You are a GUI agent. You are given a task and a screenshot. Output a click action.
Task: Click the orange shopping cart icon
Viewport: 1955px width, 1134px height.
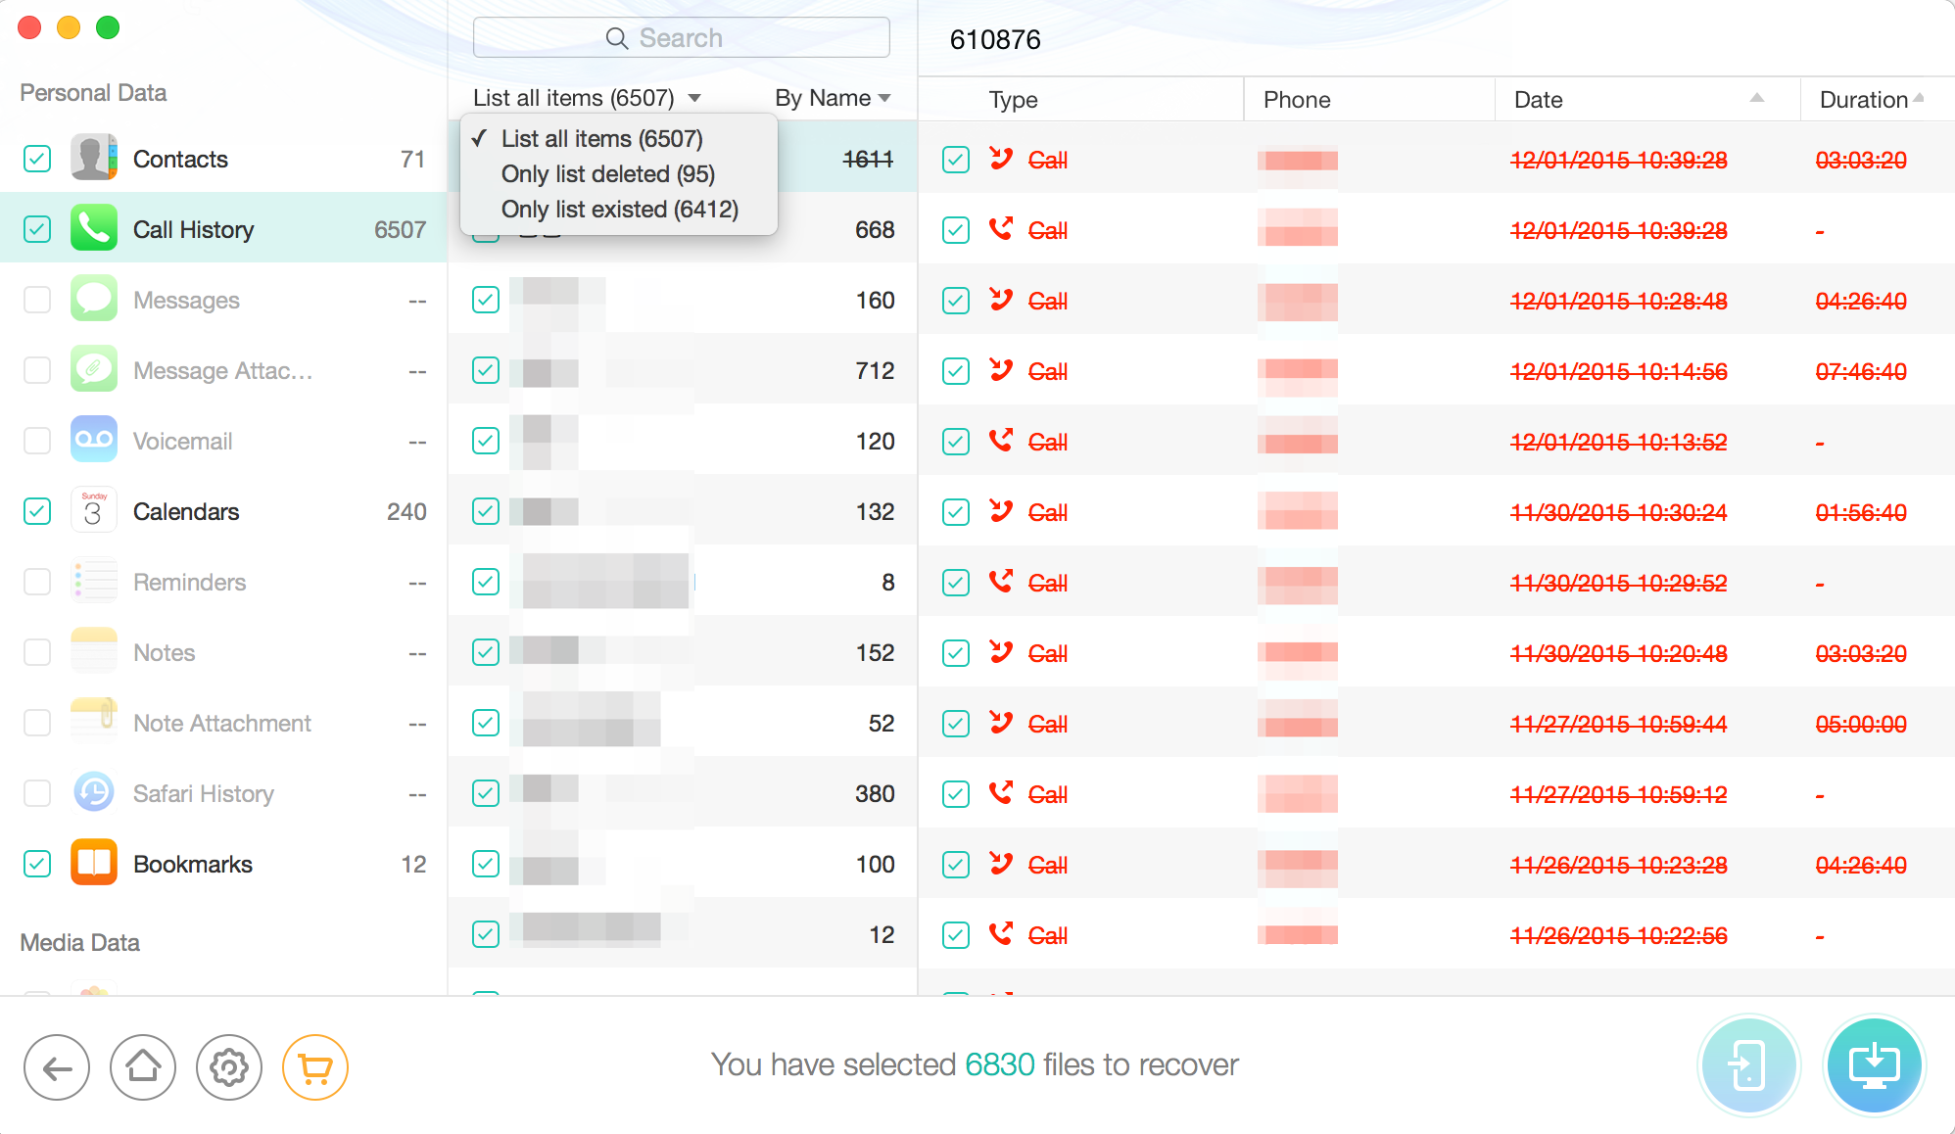[x=314, y=1067]
